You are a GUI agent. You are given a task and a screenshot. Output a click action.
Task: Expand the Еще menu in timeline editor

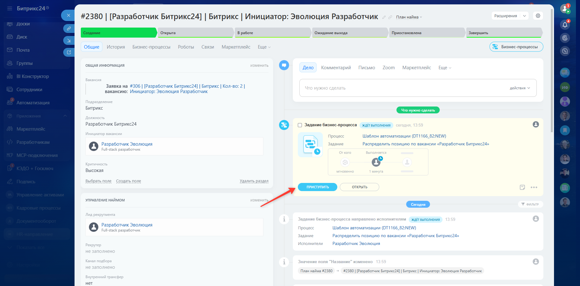click(445, 68)
